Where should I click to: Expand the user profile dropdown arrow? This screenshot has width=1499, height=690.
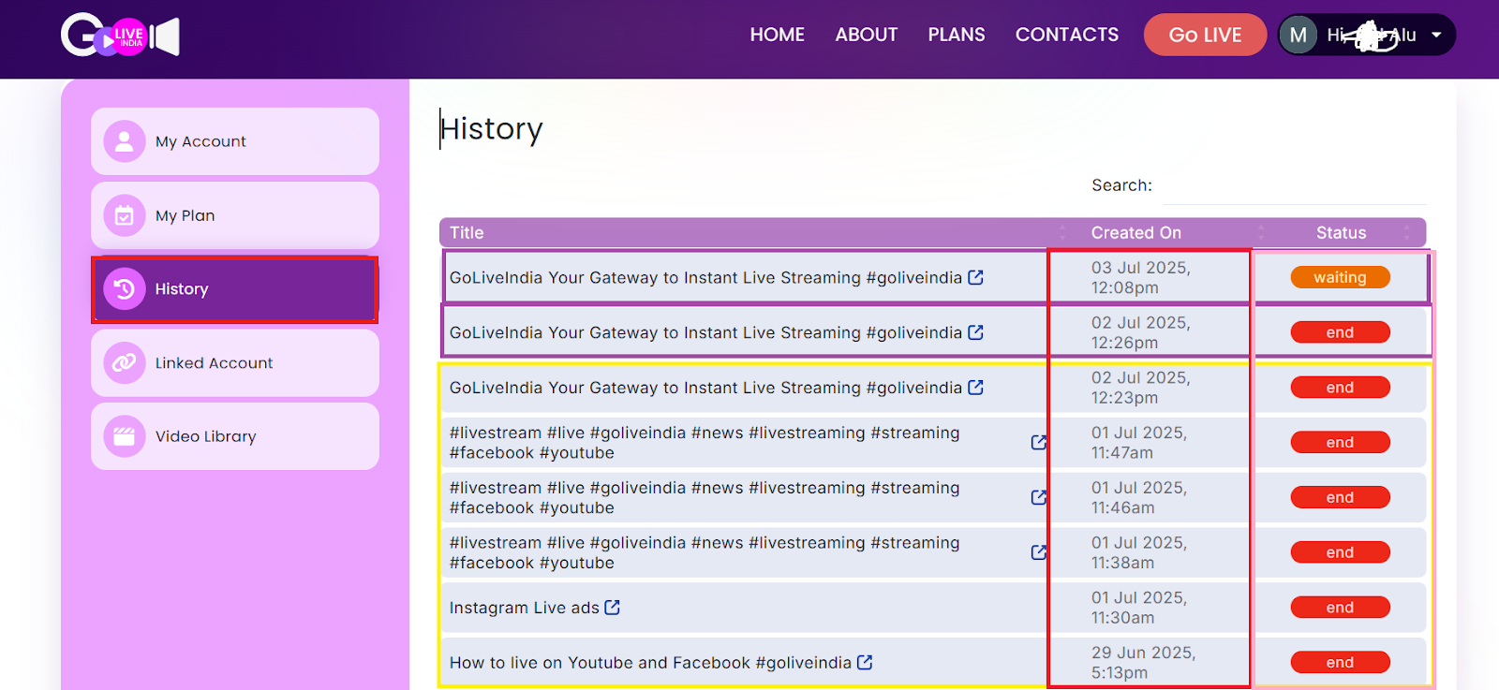coord(1436,36)
